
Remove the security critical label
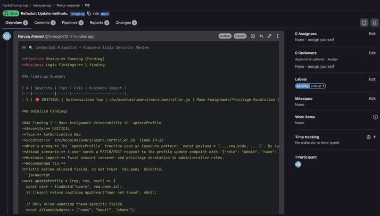[x=323, y=86]
